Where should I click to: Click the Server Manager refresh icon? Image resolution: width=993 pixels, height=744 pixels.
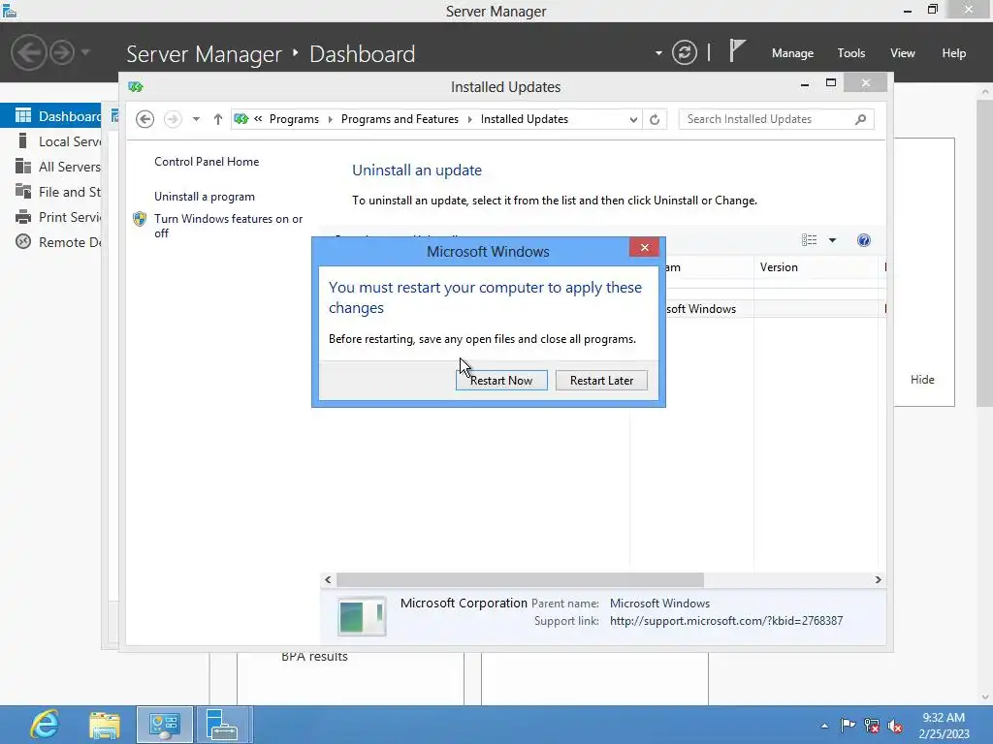point(684,52)
